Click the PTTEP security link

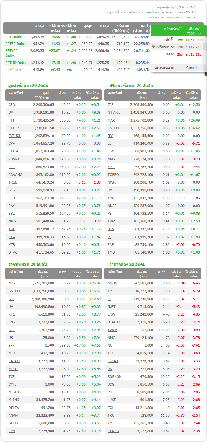(x=13, y=128)
